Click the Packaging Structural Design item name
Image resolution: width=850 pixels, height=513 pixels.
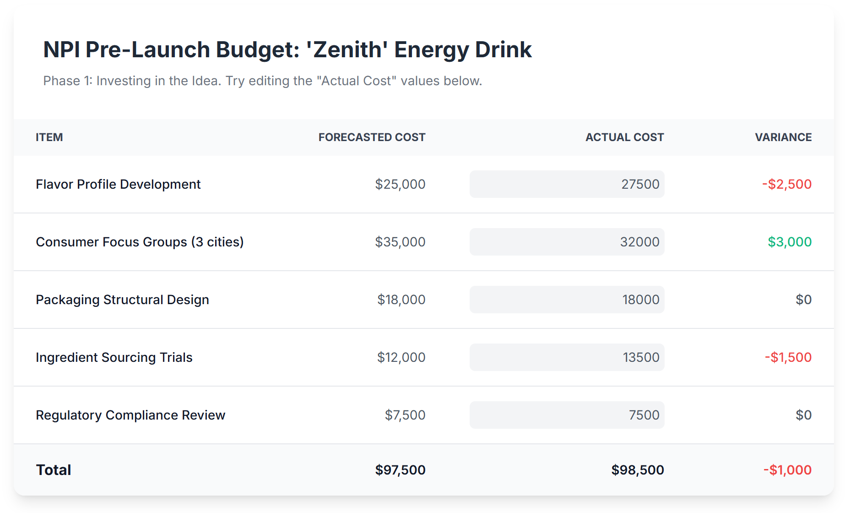pos(122,300)
